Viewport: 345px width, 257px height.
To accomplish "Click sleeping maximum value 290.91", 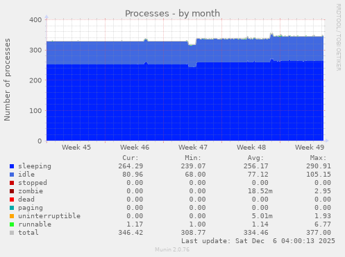I will click(319, 166).
